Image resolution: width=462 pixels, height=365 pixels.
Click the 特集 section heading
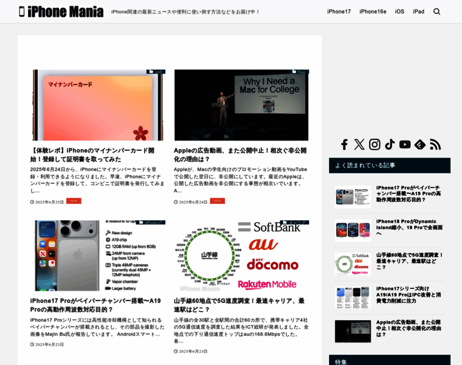click(390, 360)
